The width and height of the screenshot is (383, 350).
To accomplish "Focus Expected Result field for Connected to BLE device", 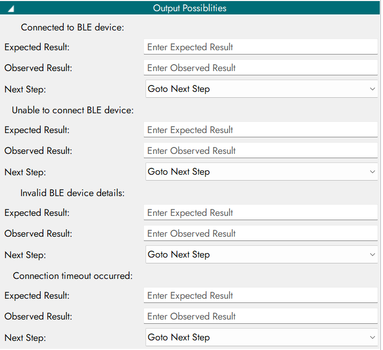I will click(x=261, y=47).
